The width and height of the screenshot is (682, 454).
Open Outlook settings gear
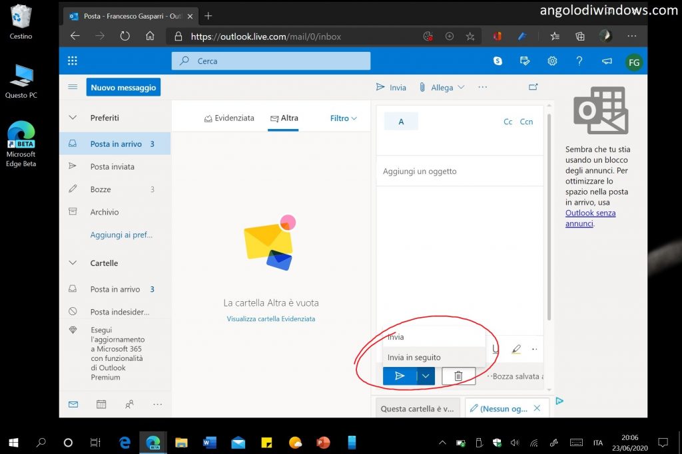coord(552,61)
